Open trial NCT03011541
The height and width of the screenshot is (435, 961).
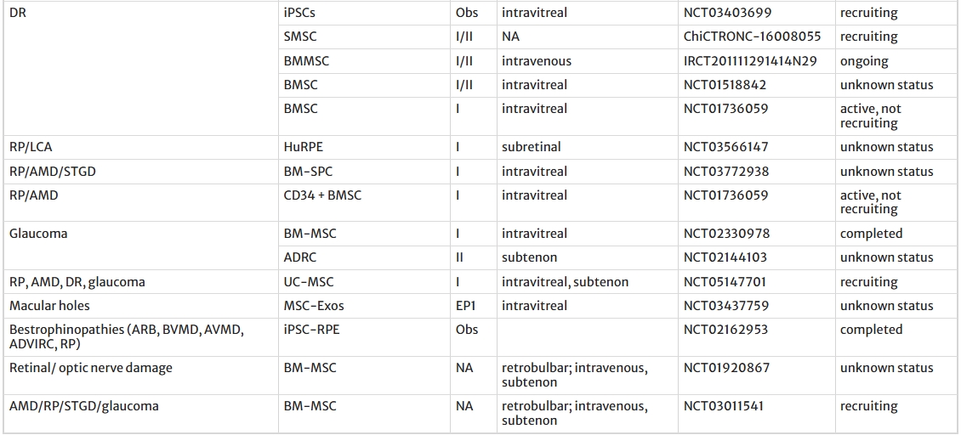(x=724, y=406)
